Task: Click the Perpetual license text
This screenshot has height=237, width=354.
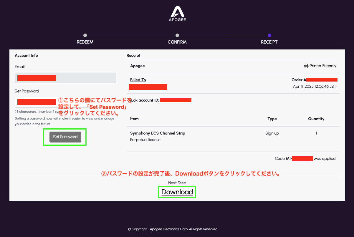Action: tap(145, 140)
